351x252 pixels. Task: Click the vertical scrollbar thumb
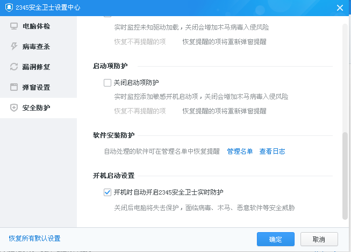[345, 176]
